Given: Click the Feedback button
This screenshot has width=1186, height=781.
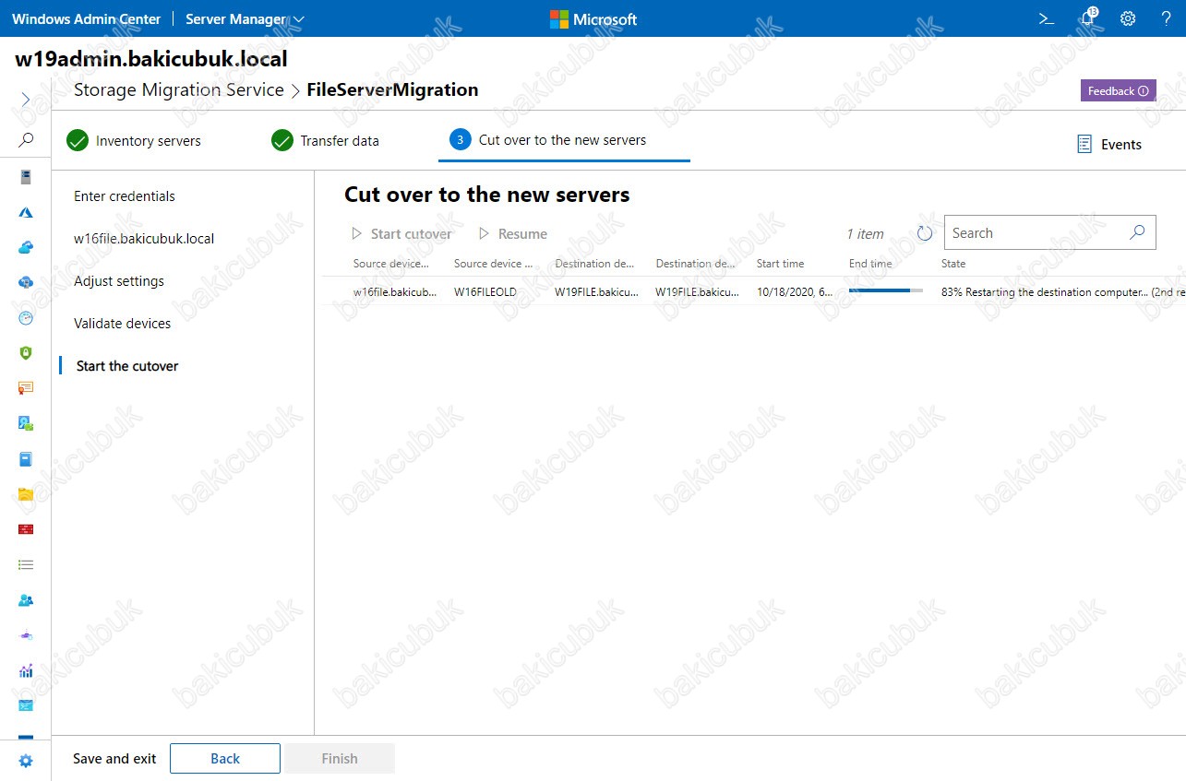Looking at the screenshot, I should 1118,90.
